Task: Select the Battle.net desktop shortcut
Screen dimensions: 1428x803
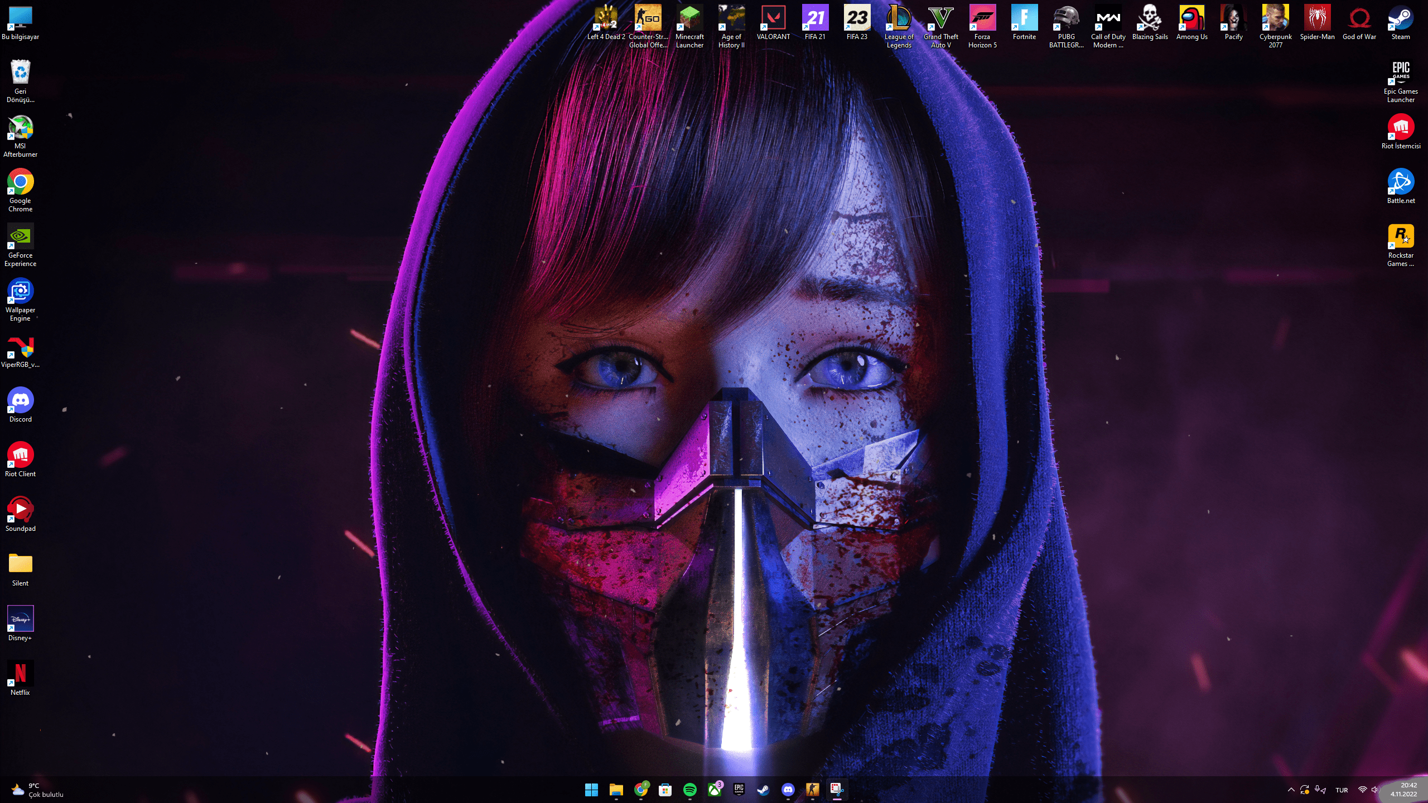Action: (x=1401, y=186)
